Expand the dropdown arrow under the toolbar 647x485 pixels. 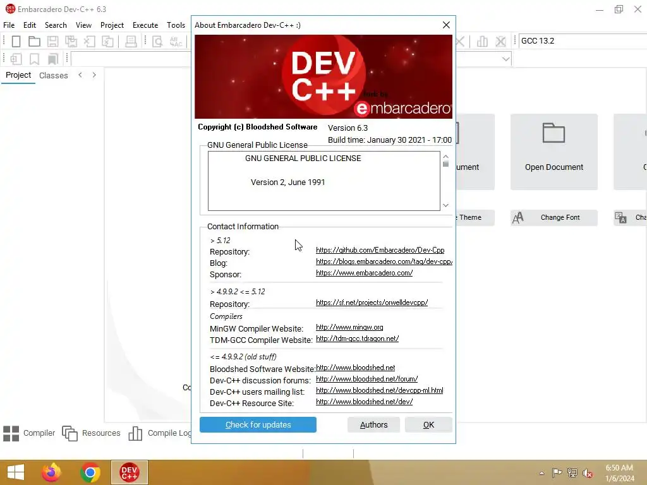coord(506,59)
